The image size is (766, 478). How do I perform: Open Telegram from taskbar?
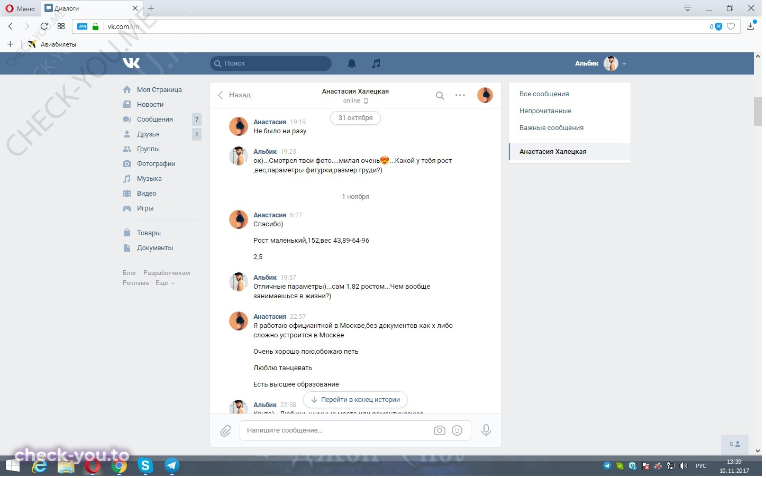171,466
